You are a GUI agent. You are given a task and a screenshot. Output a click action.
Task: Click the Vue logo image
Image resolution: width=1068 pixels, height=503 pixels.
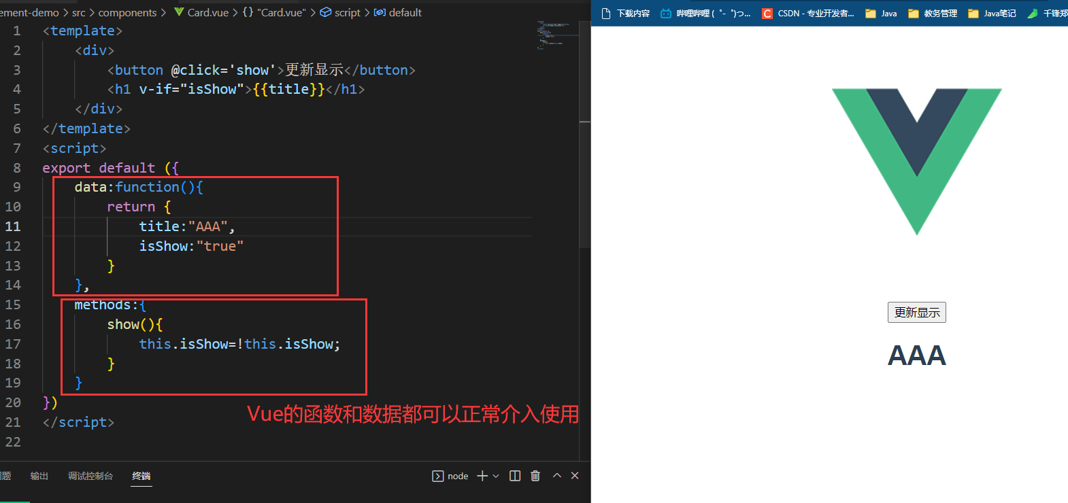click(x=916, y=162)
